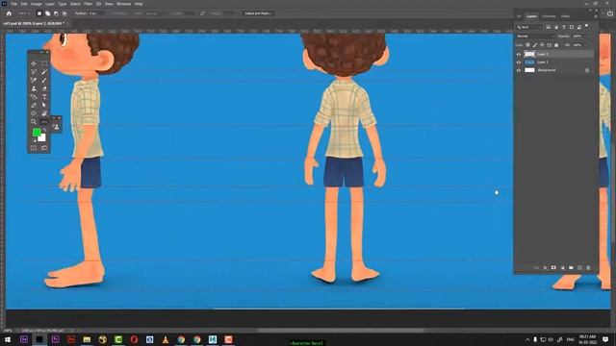Open the layer filter Kind dropdown
Screen dimensions: 616x346
(x=529, y=27)
